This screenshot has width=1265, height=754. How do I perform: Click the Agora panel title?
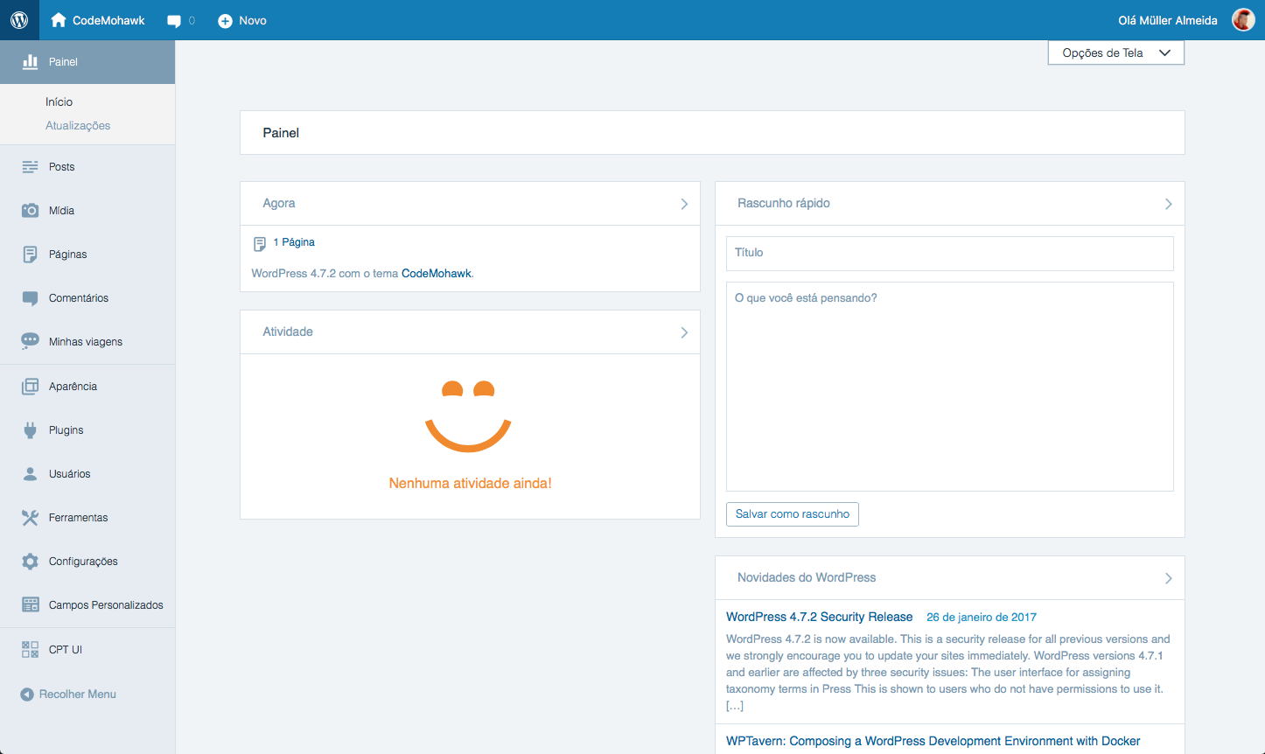(x=279, y=203)
